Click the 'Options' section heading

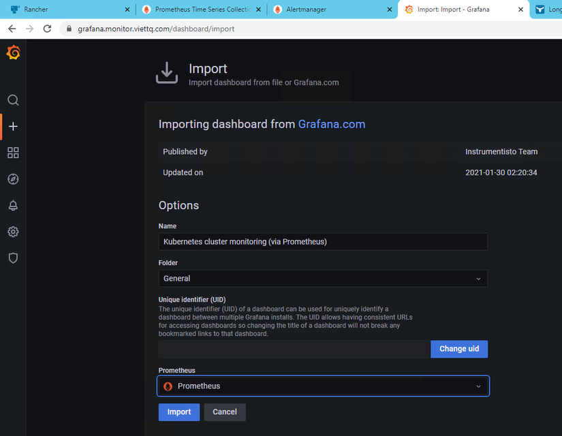point(178,206)
